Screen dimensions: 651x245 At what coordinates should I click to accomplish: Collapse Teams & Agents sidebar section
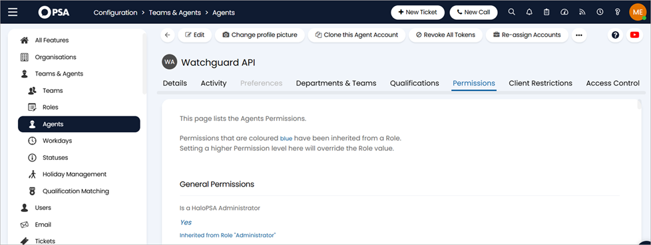pyautogui.click(x=79, y=74)
